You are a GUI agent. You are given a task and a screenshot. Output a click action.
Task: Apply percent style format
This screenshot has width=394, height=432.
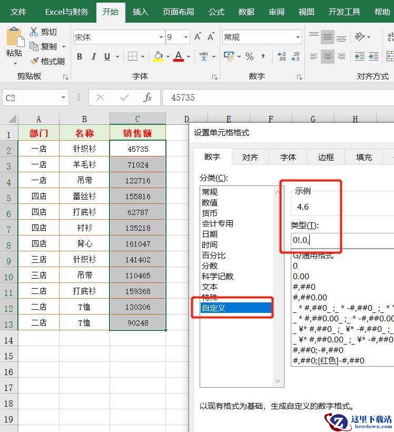[250, 56]
